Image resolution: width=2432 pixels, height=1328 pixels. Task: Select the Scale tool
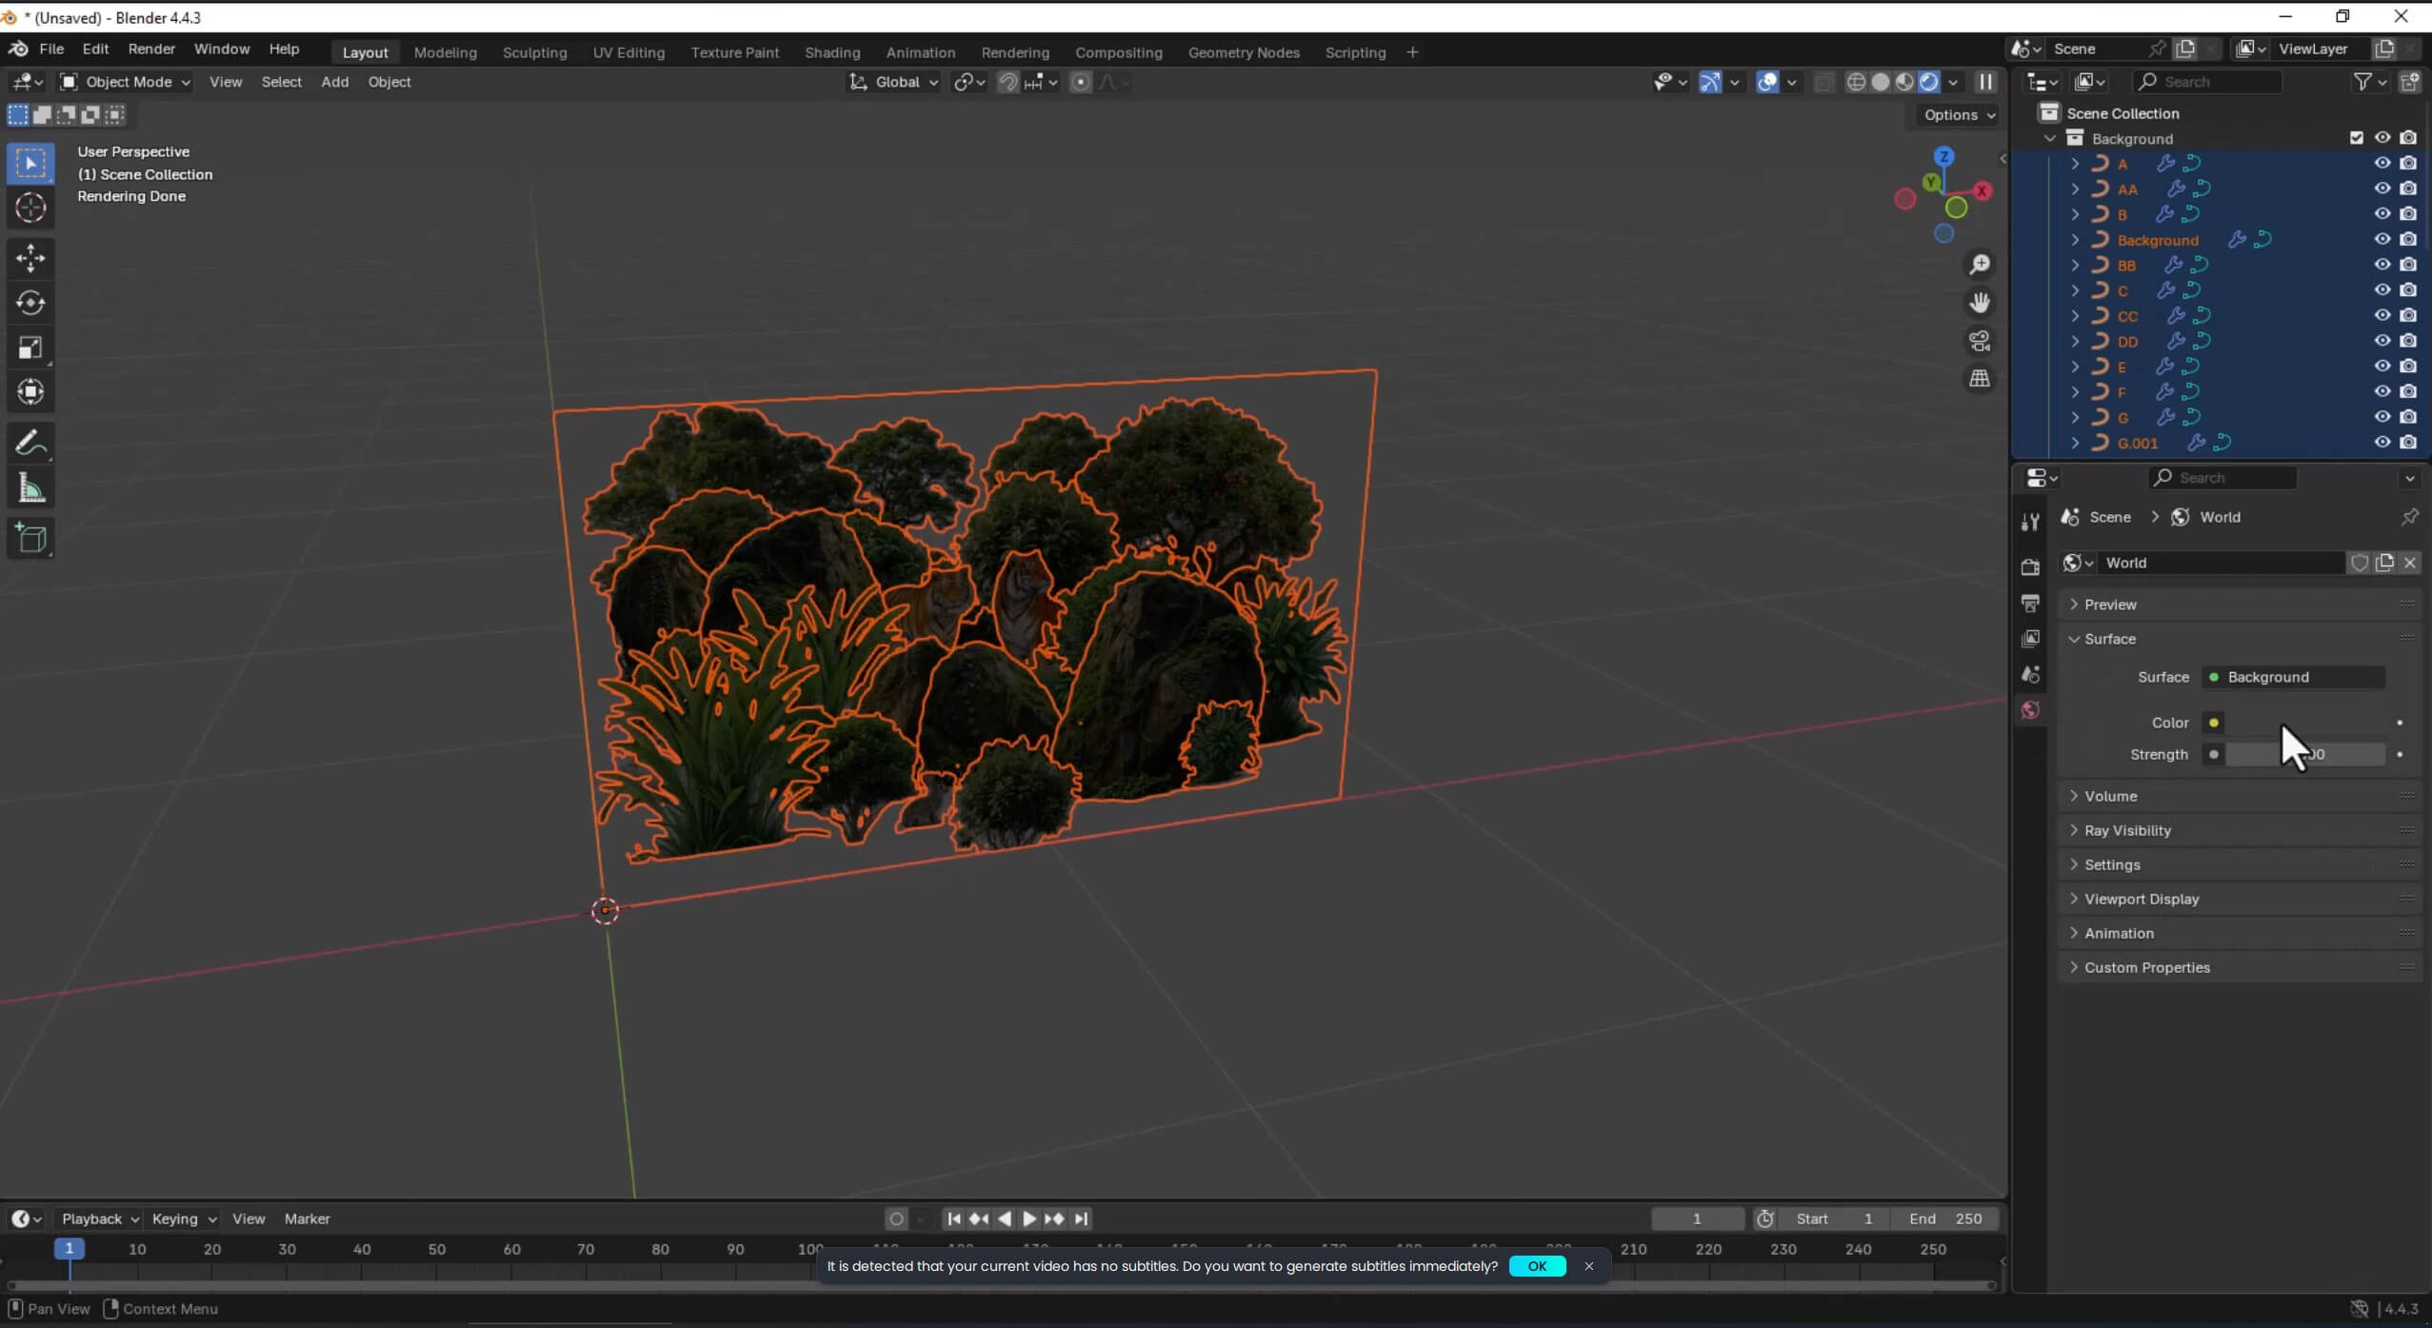pyautogui.click(x=30, y=347)
